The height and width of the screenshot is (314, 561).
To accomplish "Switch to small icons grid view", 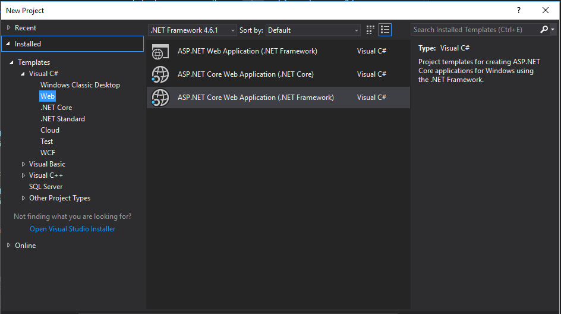I will pyautogui.click(x=370, y=30).
